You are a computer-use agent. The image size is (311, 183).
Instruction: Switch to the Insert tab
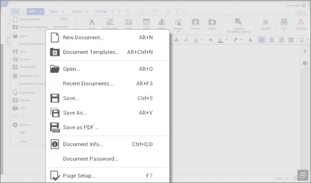coord(77,11)
